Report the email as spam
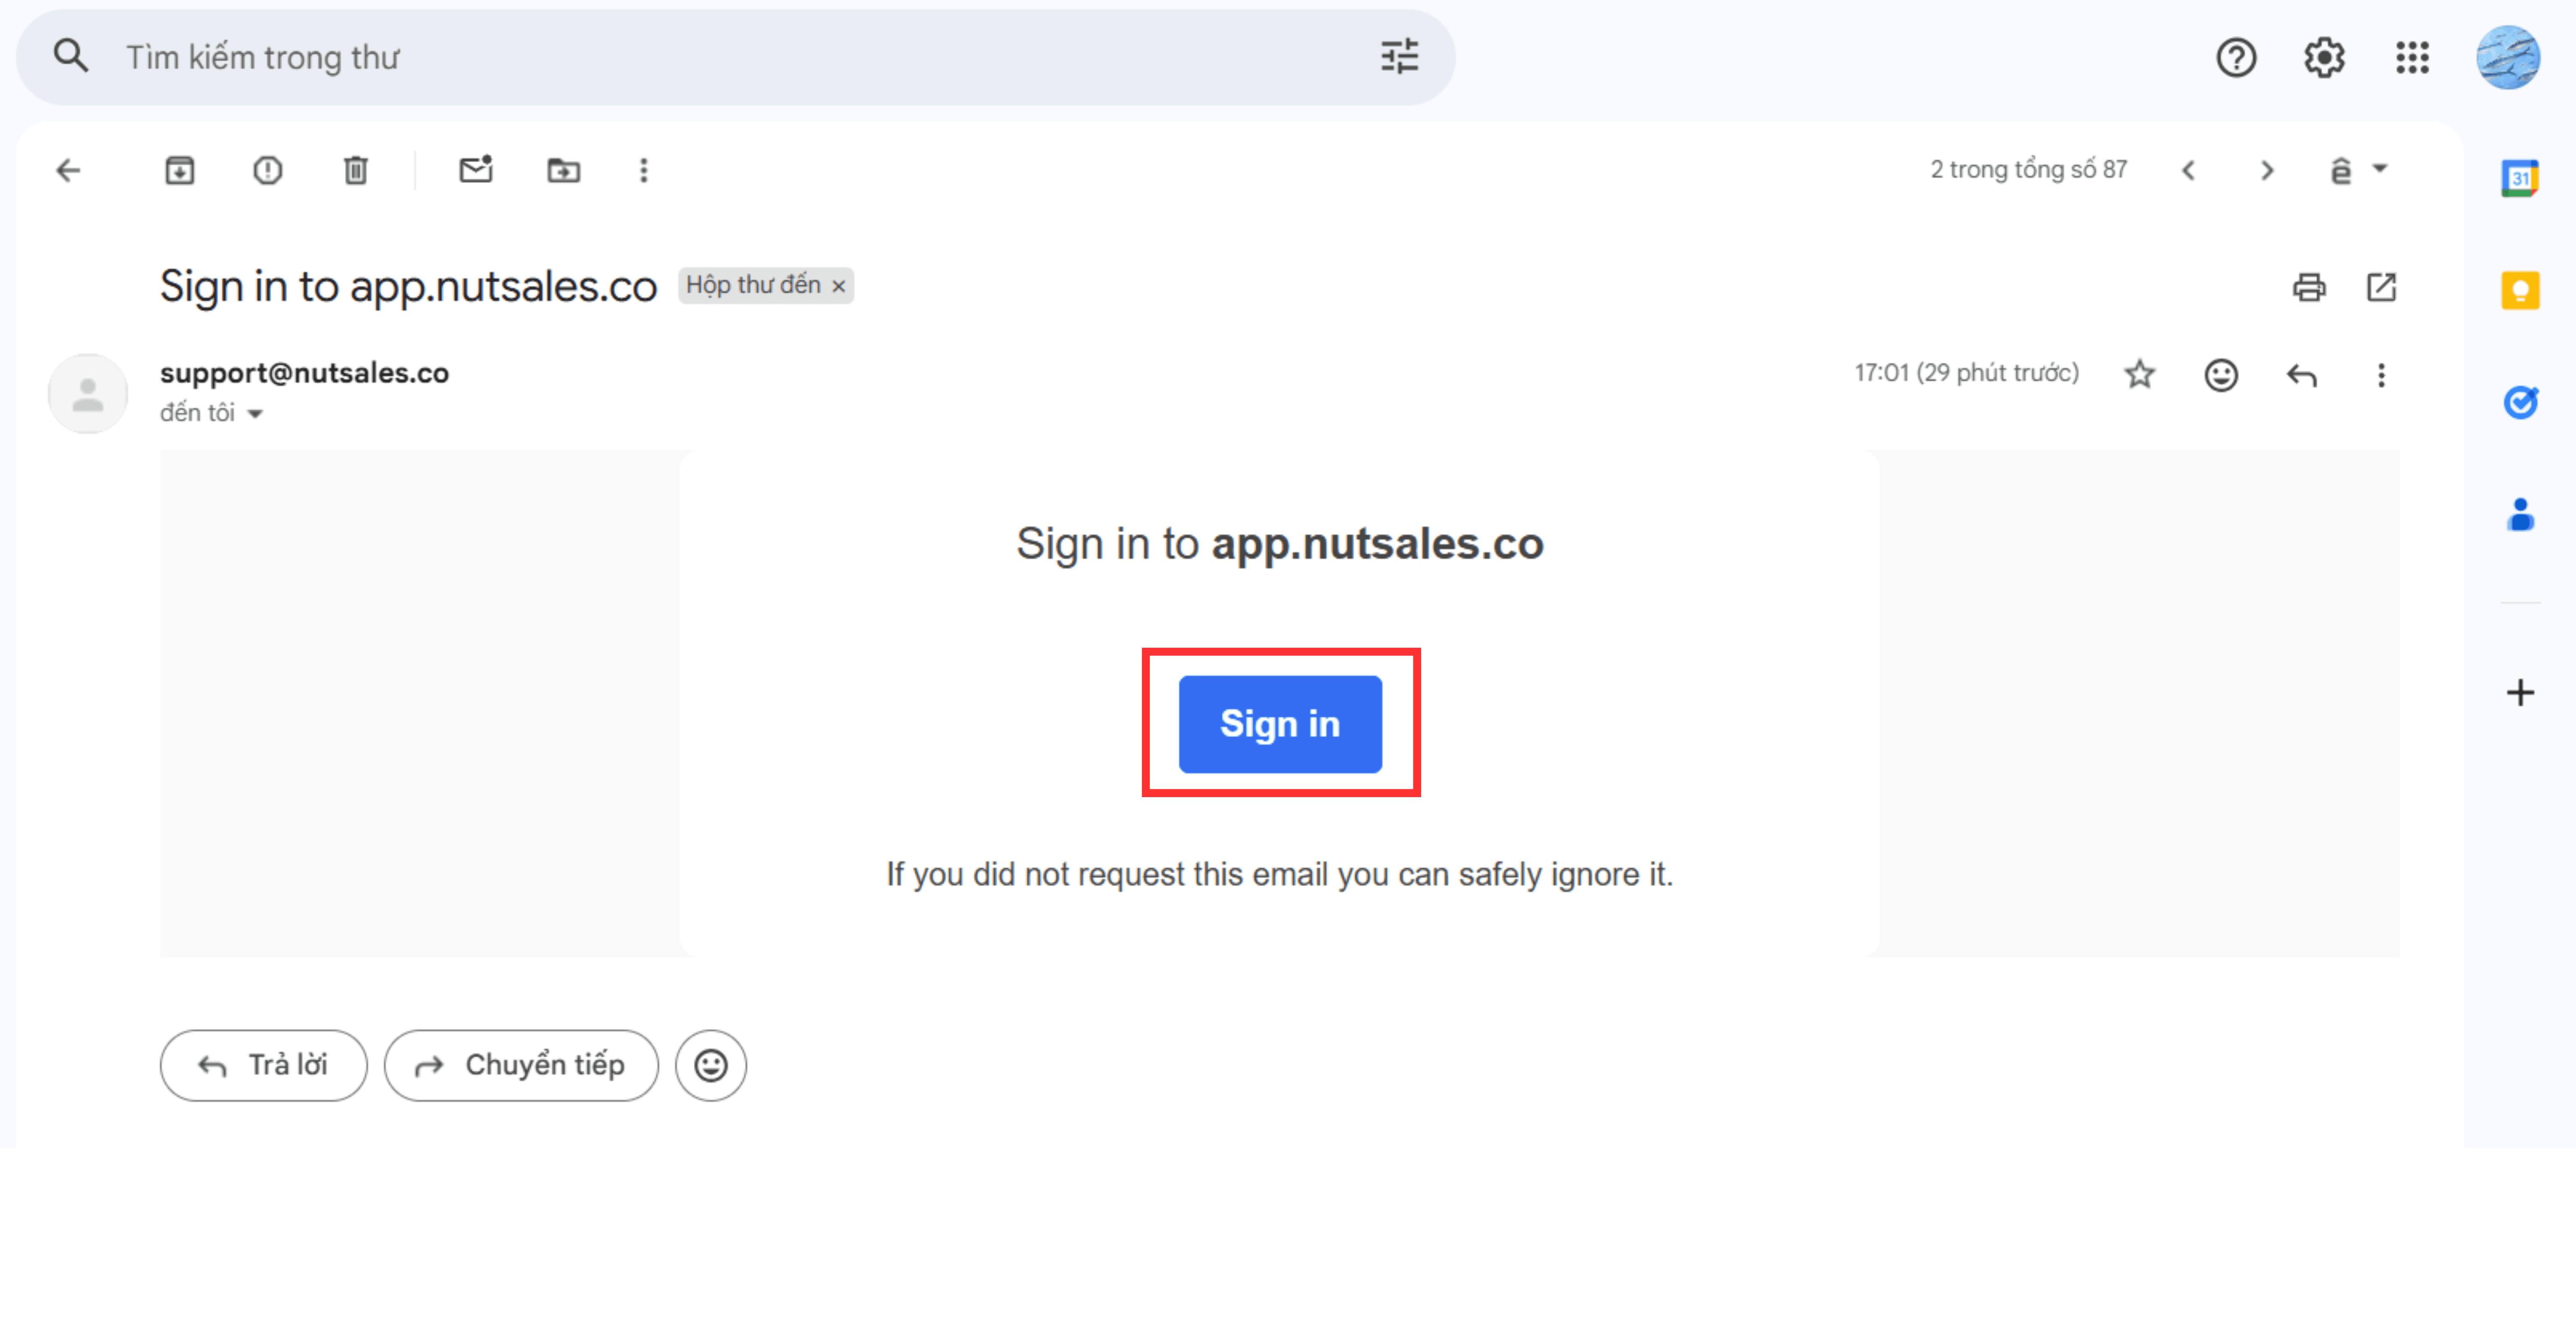2576x1335 pixels. coord(267,170)
